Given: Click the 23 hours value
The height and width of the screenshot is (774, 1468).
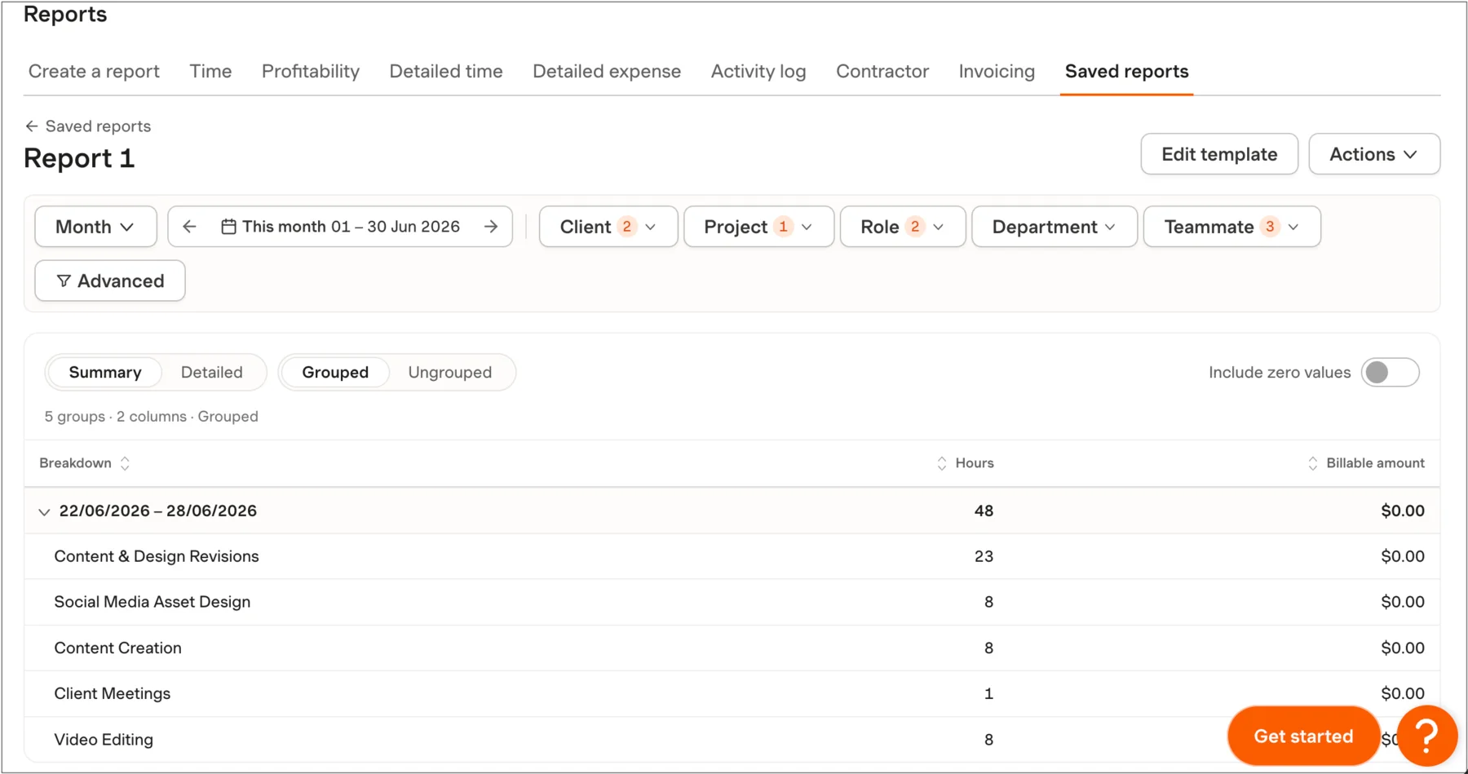Looking at the screenshot, I should pyautogui.click(x=984, y=557).
